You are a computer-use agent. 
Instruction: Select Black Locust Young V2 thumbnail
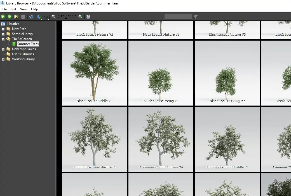[x=227, y=73]
